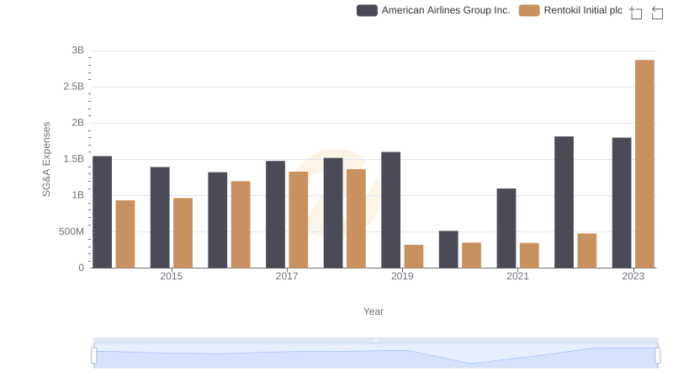Click the 2023 x-axis label
Image resolution: width=673 pixels, height=388 pixels.
(633, 276)
